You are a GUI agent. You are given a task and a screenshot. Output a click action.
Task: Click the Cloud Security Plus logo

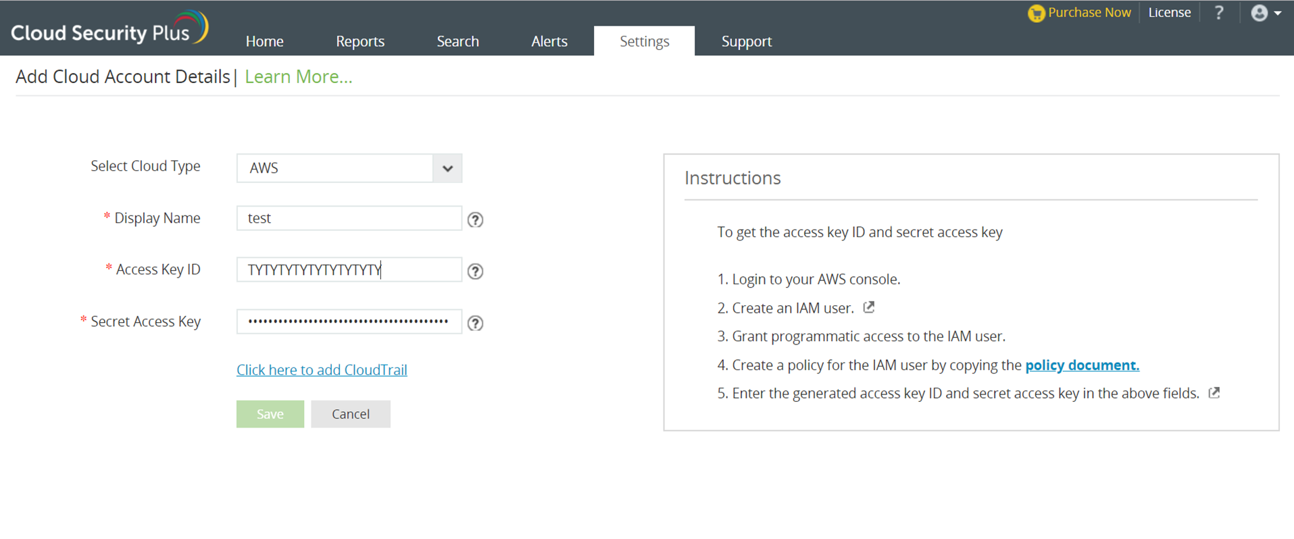click(x=109, y=29)
